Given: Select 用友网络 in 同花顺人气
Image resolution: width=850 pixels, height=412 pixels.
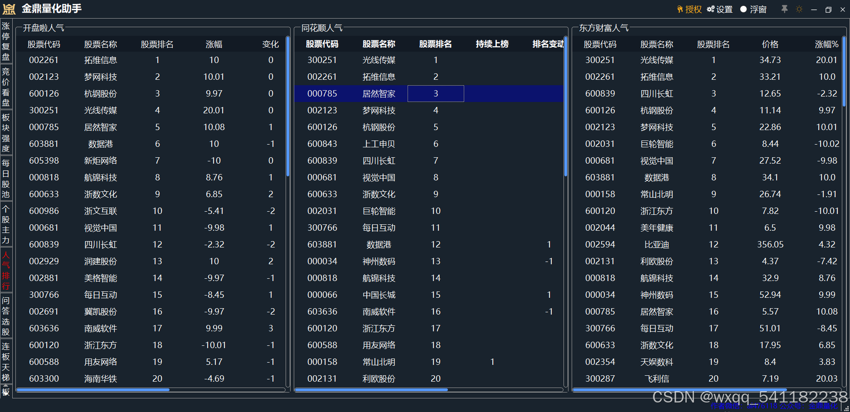Looking at the screenshot, I should click(x=379, y=345).
